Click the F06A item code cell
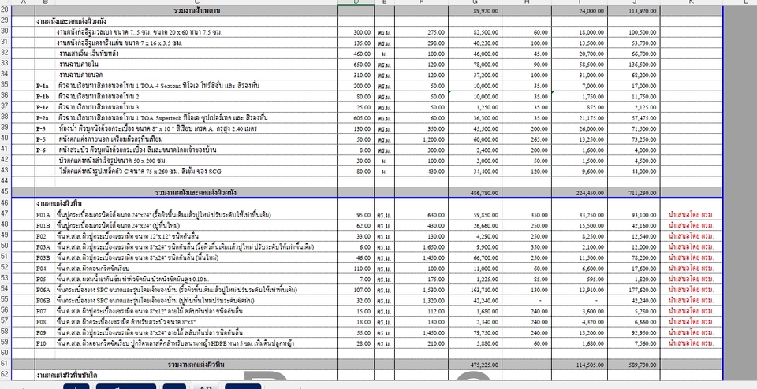This screenshot has height=389, width=757. coord(44,290)
